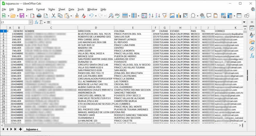This screenshot has height=136, width=256.
Task: Run Spelling check abc icon
Action: coord(117,16)
